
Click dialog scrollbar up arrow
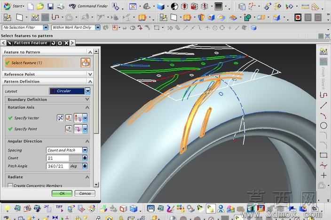[96, 51]
